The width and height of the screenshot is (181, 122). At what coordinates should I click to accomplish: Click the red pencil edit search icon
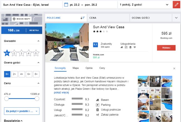tap(176, 5)
